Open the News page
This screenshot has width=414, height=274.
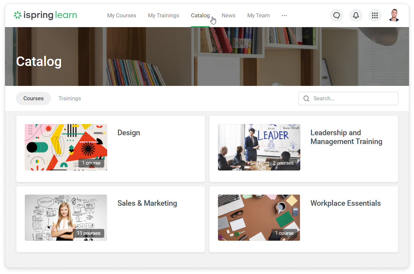(x=228, y=15)
